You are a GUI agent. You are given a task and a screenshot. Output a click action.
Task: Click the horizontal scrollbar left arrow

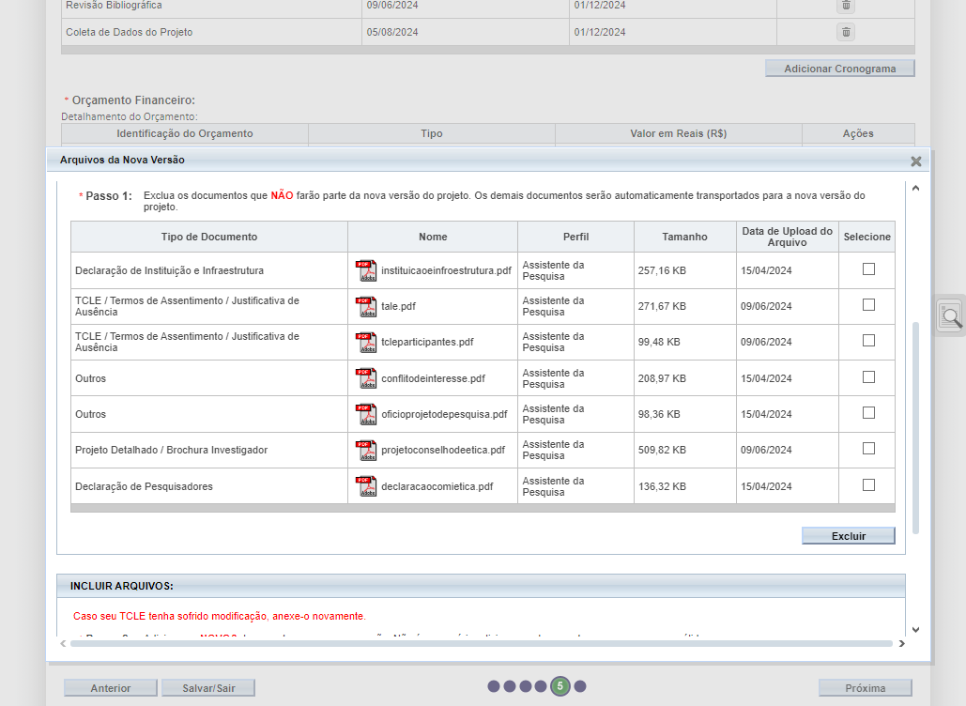[x=63, y=644]
